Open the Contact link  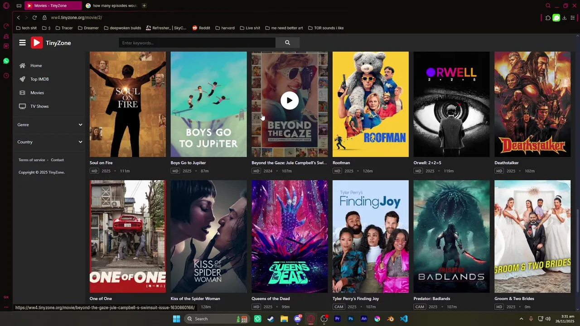tap(57, 160)
